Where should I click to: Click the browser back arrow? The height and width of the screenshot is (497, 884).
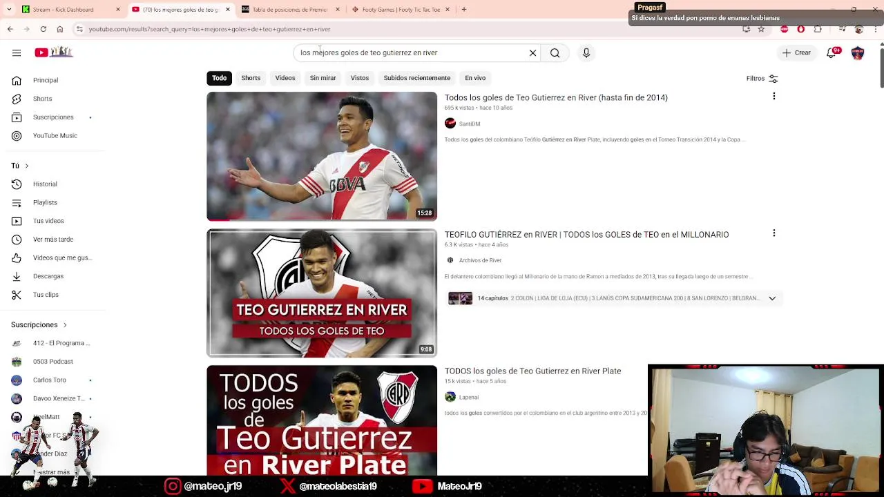point(10,29)
